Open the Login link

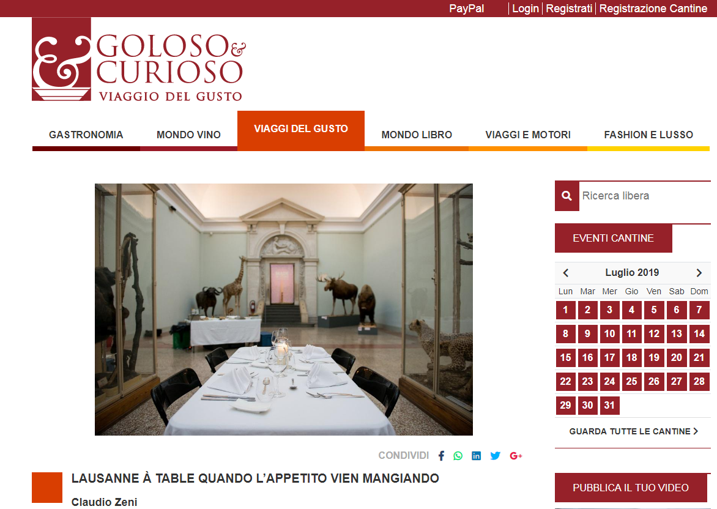pyautogui.click(x=526, y=9)
